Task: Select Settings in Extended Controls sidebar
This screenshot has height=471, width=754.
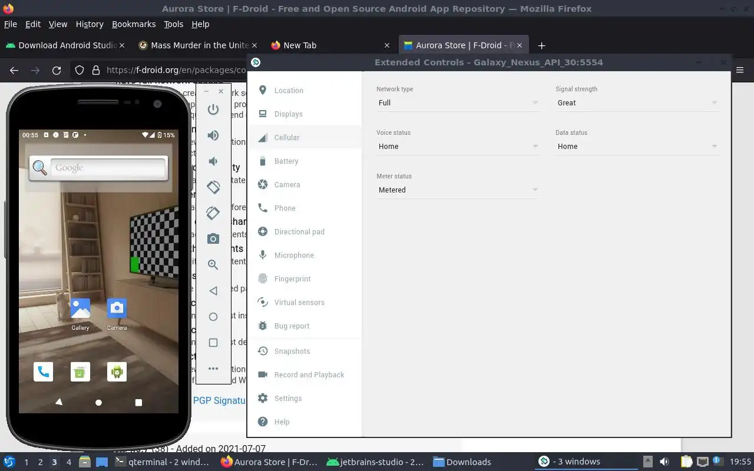Action: click(x=305, y=398)
